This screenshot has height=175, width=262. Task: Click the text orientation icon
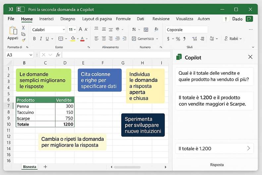[118, 29]
